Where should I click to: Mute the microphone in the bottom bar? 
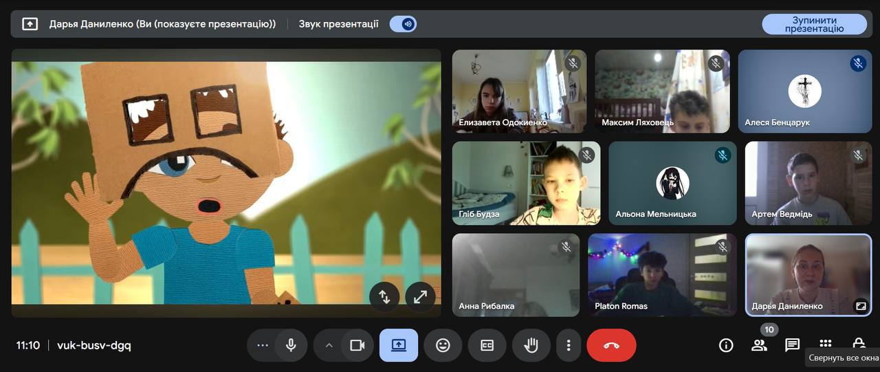click(x=291, y=345)
